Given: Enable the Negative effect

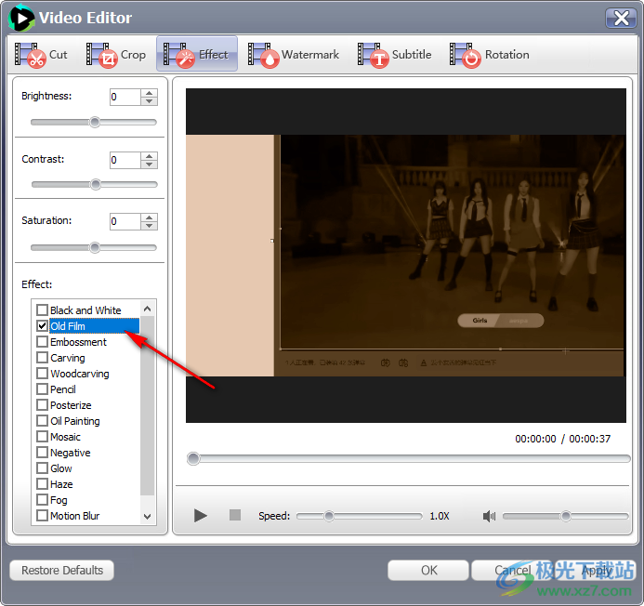Looking at the screenshot, I should click(x=42, y=453).
